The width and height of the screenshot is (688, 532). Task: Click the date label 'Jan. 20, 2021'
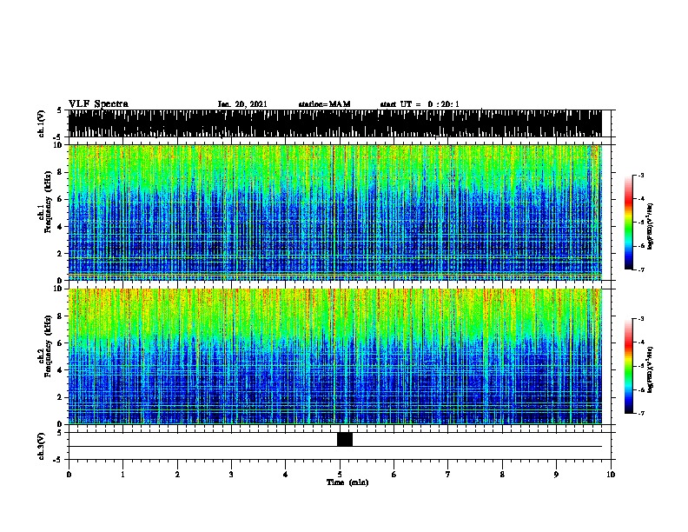[242, 104]
